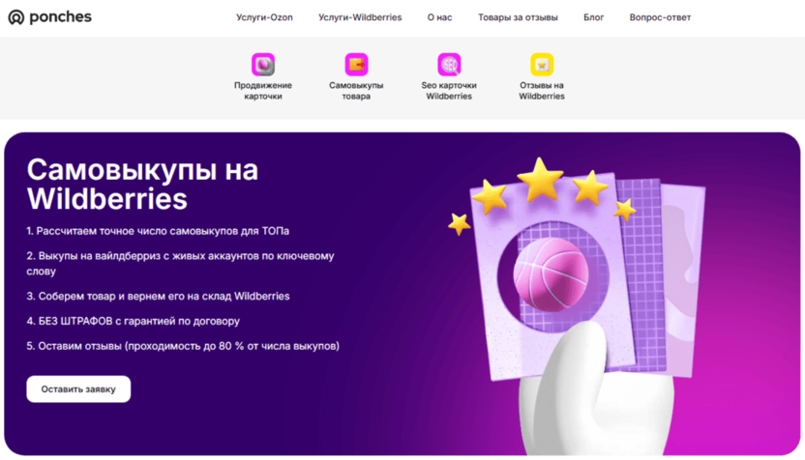The image size is (805, 460).
Task: Open Товары за отзывы in navigation
Action: [x=518, y=17]
